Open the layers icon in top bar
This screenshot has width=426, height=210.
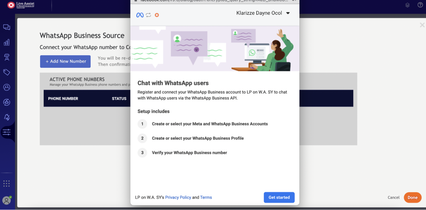tap(407, 5)
